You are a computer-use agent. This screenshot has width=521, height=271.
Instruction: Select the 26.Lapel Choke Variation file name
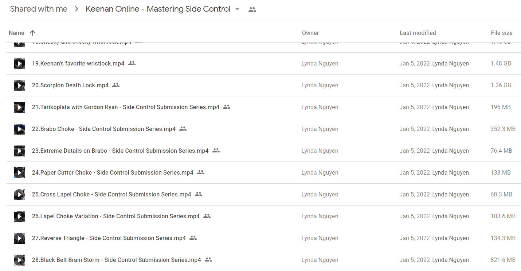(x=115, y=216)
